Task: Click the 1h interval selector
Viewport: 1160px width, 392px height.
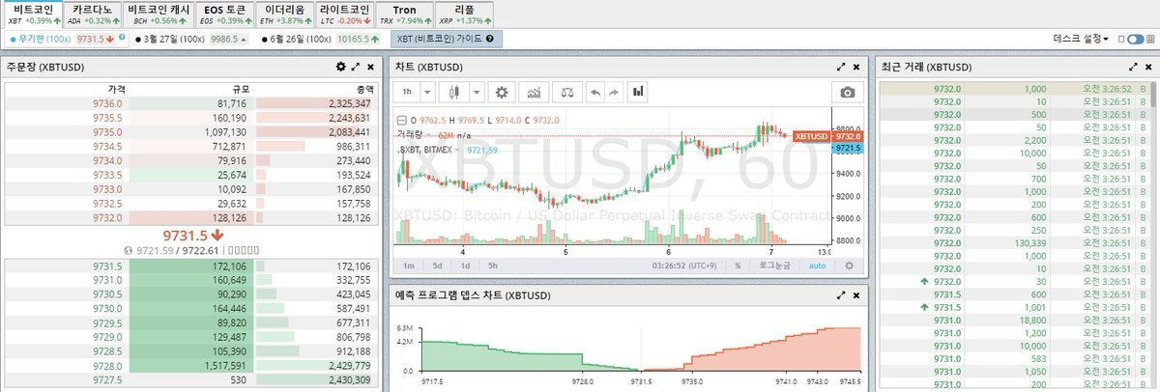Action: click(408, 92)
